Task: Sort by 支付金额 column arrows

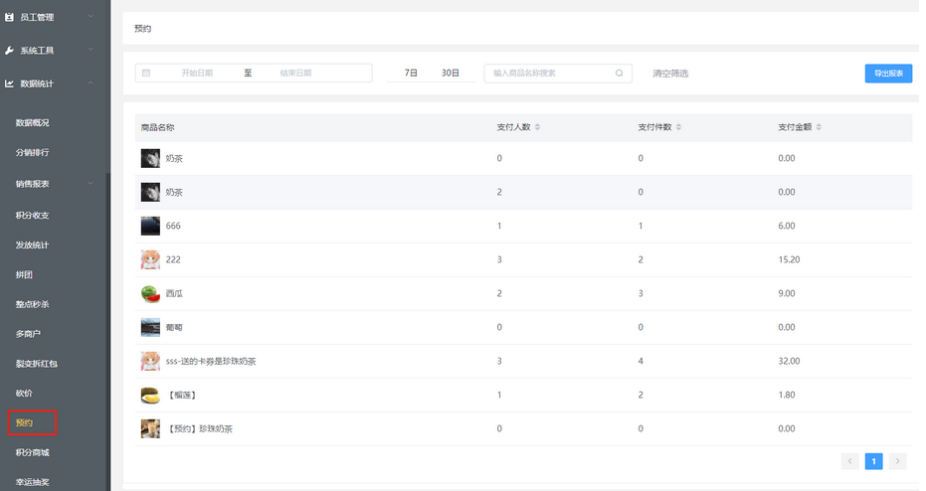Action: pyautogui.click(x=819, y=128)
